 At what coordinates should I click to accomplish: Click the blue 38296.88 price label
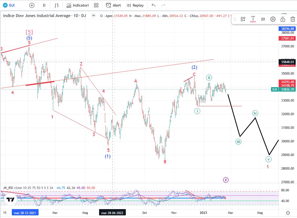(287, 29)
